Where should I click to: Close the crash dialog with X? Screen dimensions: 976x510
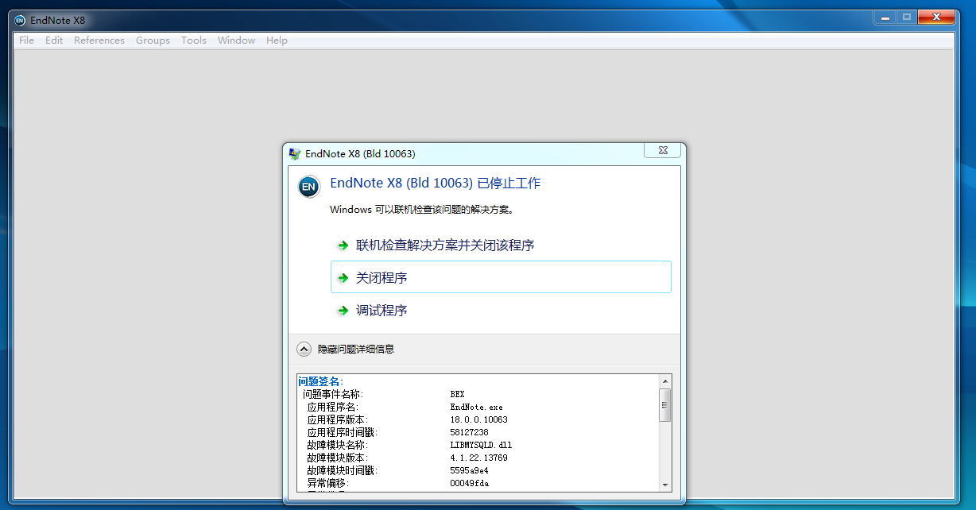pyautogui.click(x=662, y=150)
